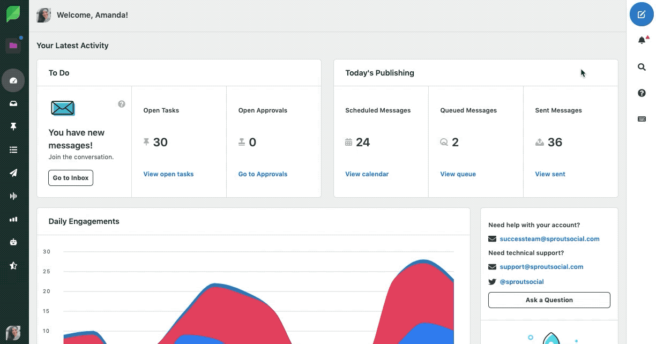
Task: Open the notifications bell icon
Action: [642, 40]
